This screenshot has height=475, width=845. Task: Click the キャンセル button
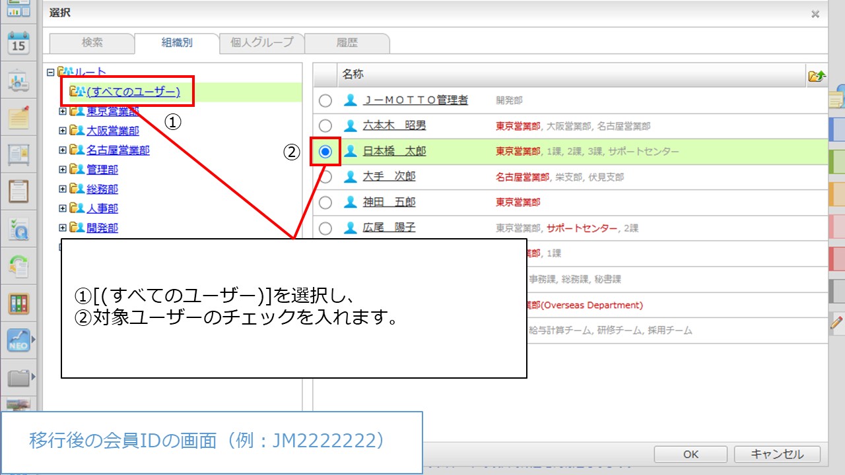click(x=778, y=454)
